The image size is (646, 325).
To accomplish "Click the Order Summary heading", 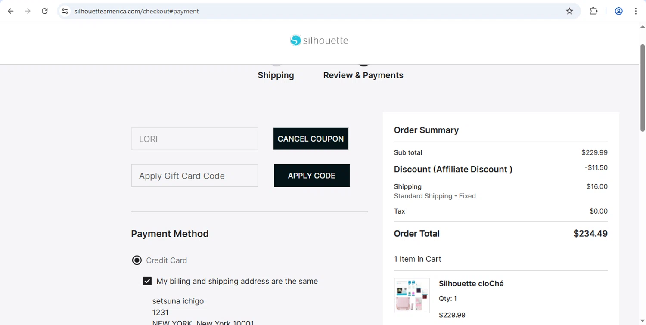I will 426,130.
